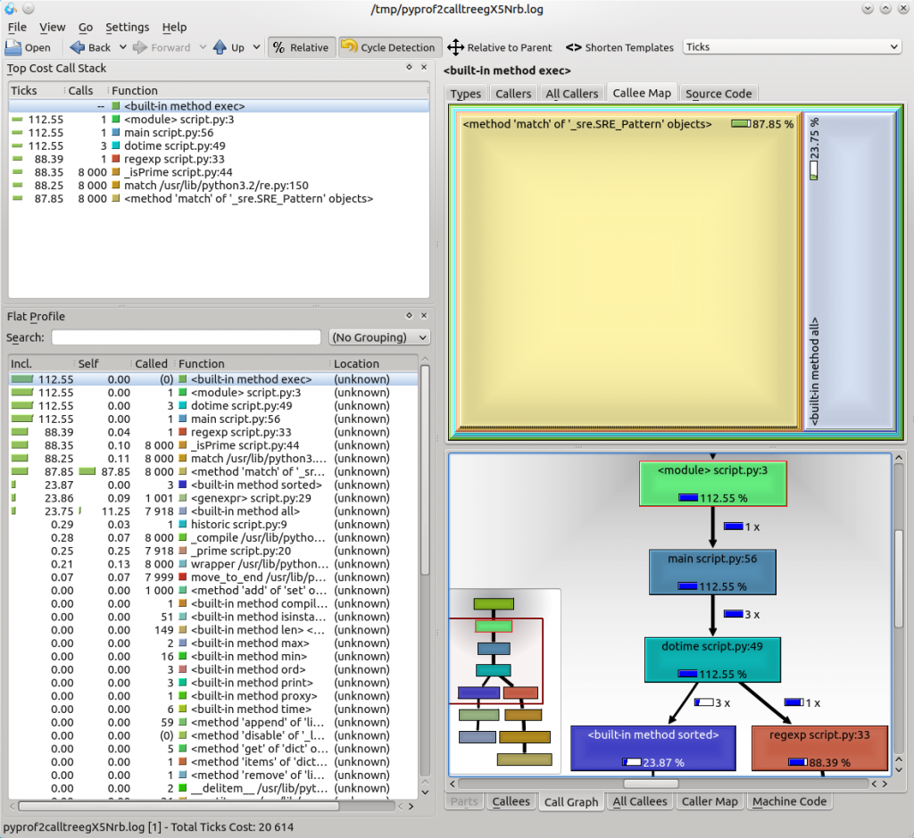Open the Ticks cost type dropdown

tap(791, 46)
